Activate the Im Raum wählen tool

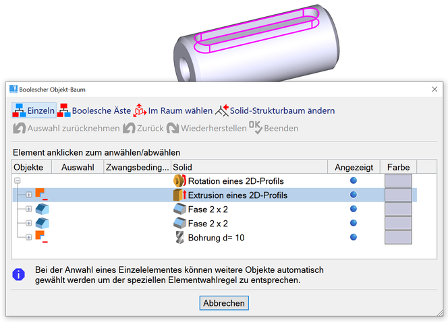[x=140, y=110]
